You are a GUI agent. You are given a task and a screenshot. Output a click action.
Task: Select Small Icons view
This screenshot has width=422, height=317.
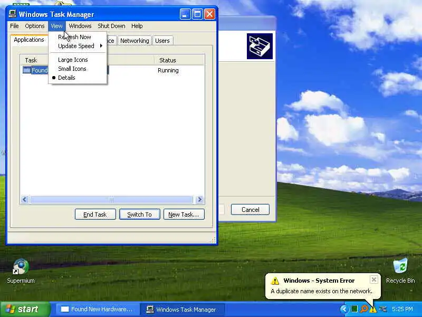(78, 69)
